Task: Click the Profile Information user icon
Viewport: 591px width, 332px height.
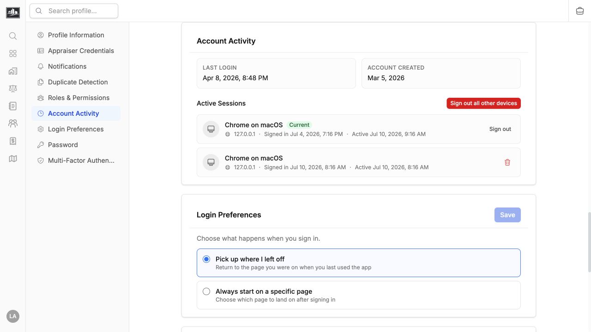Action: click(41, 35)
